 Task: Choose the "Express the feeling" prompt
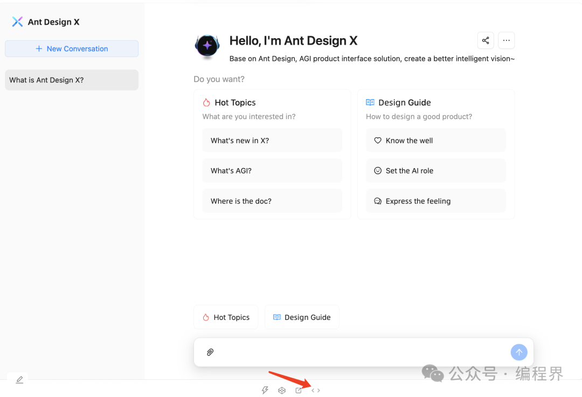click(436, 201)
